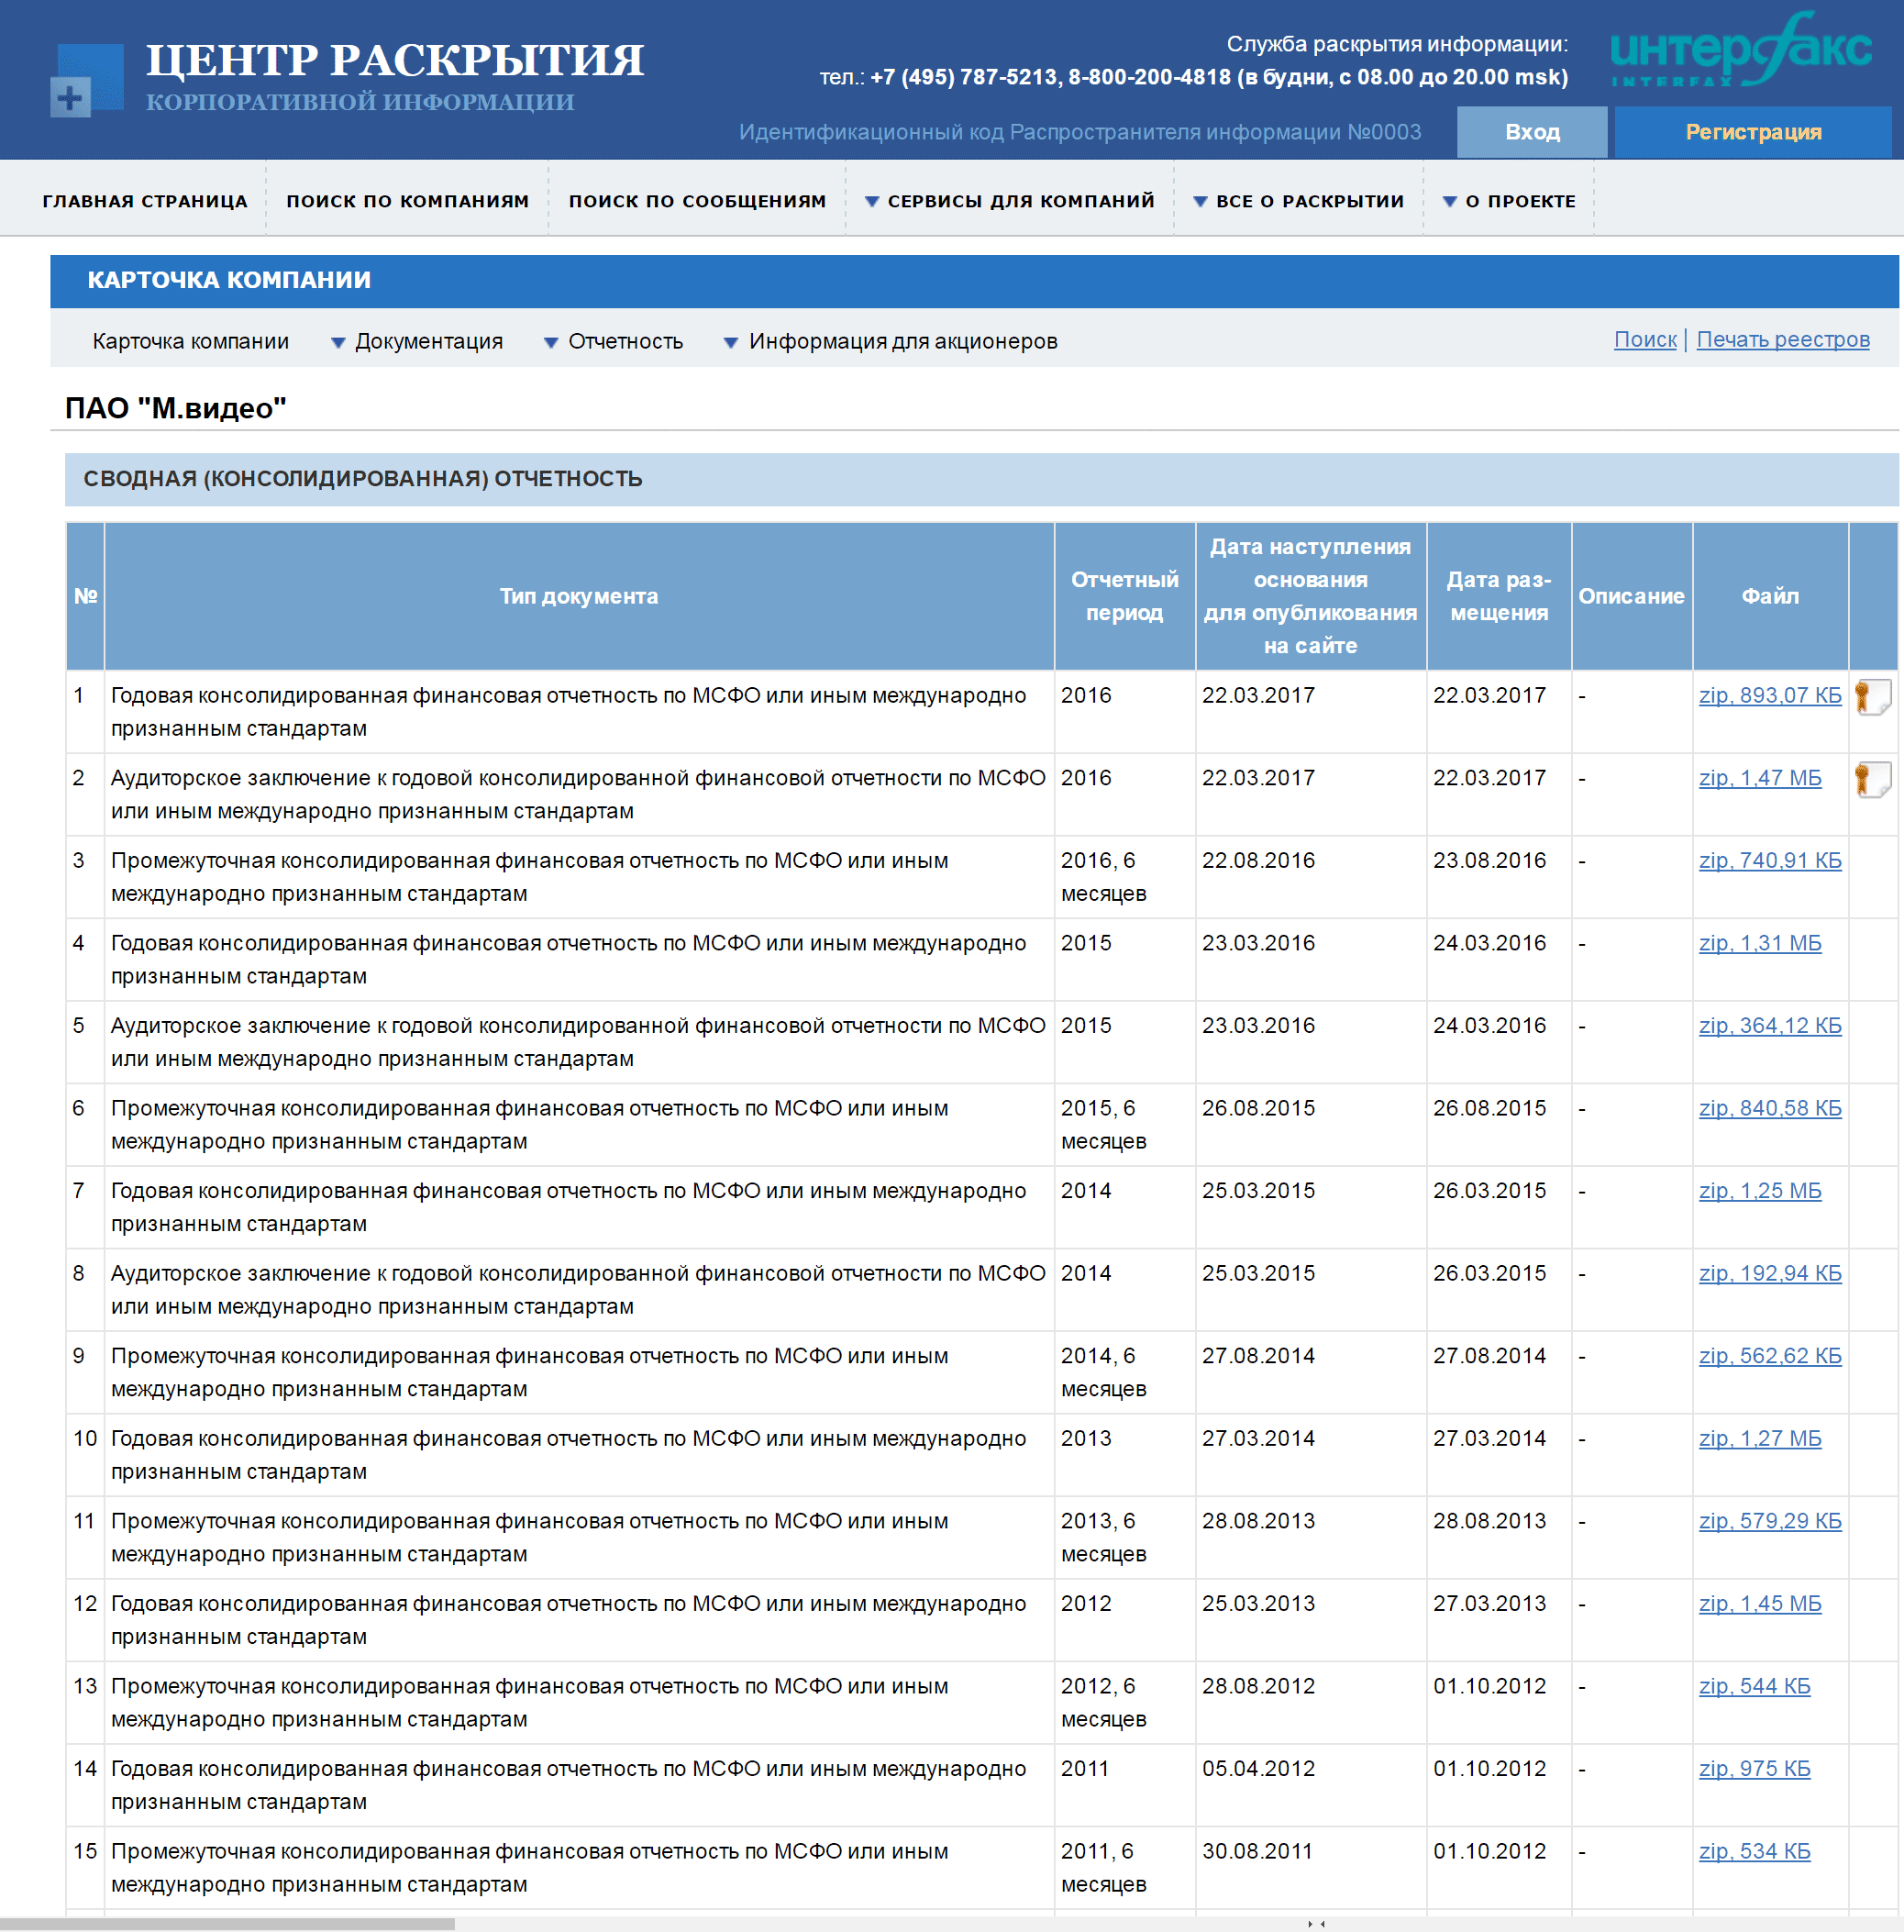Click company name ПАО "М.видео"
Screen dimensions: 1904x1932
tap(176, 409)
